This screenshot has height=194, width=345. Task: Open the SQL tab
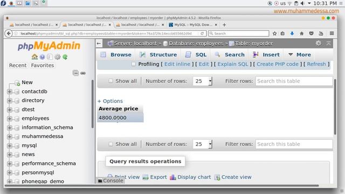pos(196,54)
